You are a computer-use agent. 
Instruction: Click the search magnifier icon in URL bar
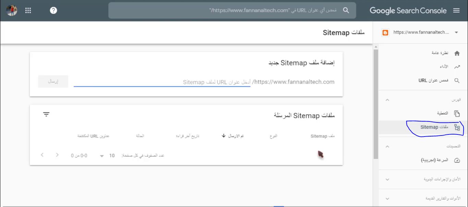coord(346,10)
